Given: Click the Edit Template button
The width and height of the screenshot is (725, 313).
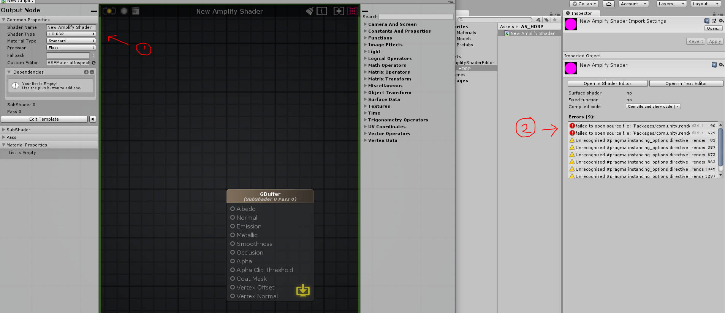Looking at the screenshot, I should pyautogui.click(x=44, y=119).
